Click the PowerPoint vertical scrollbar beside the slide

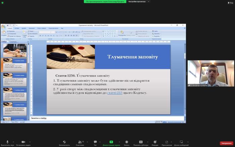185,81
